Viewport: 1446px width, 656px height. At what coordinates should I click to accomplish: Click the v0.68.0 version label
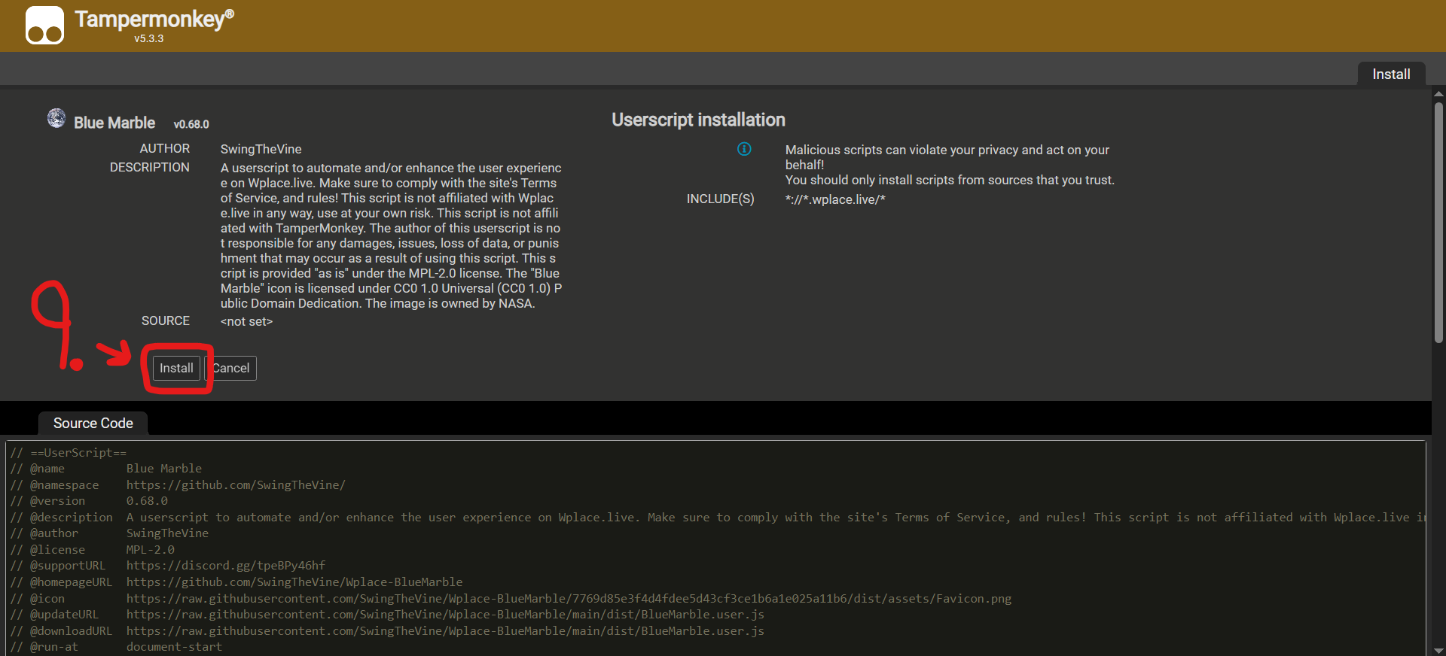coord(191,124)
